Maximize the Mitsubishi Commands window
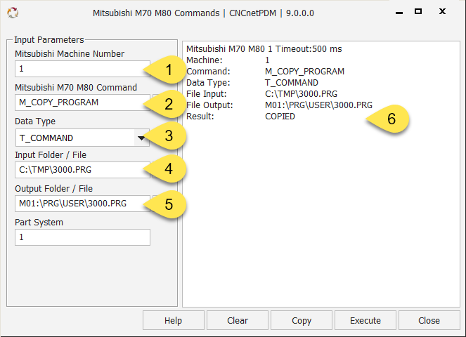466x337 pixels. pos(418,11)
